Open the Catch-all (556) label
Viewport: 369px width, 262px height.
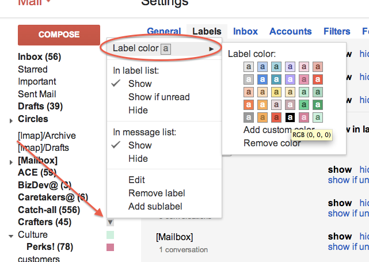(49, 210)
